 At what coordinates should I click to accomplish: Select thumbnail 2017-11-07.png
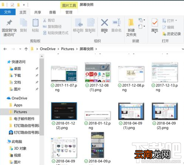[x=64, y=74]
